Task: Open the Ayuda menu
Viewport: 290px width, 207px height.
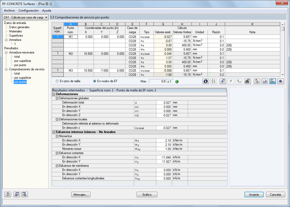Action: point(47,11)
